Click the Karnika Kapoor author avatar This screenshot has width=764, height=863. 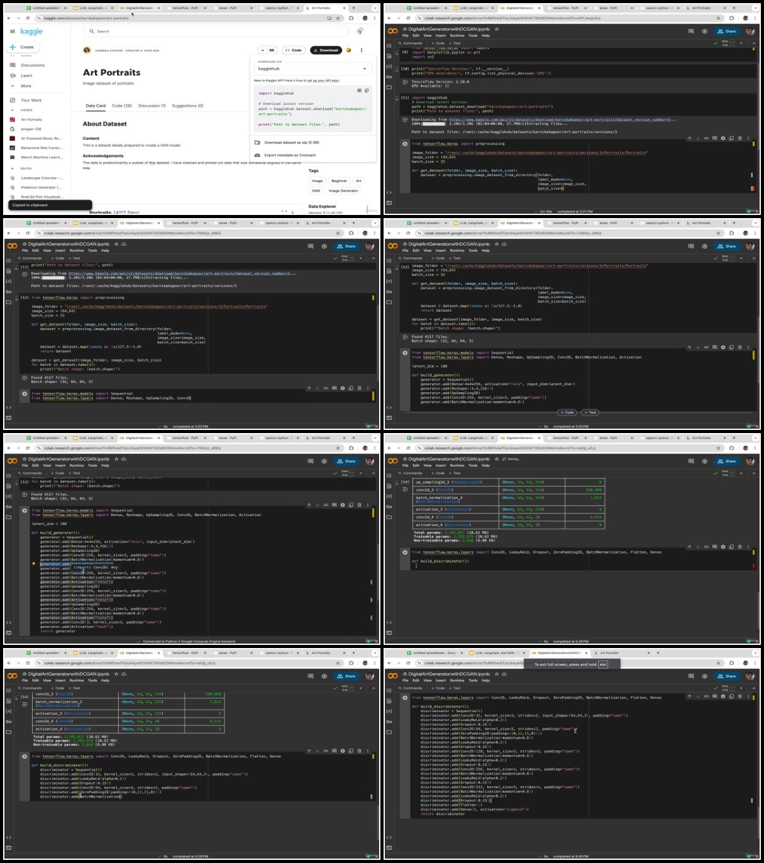[87, 50]
